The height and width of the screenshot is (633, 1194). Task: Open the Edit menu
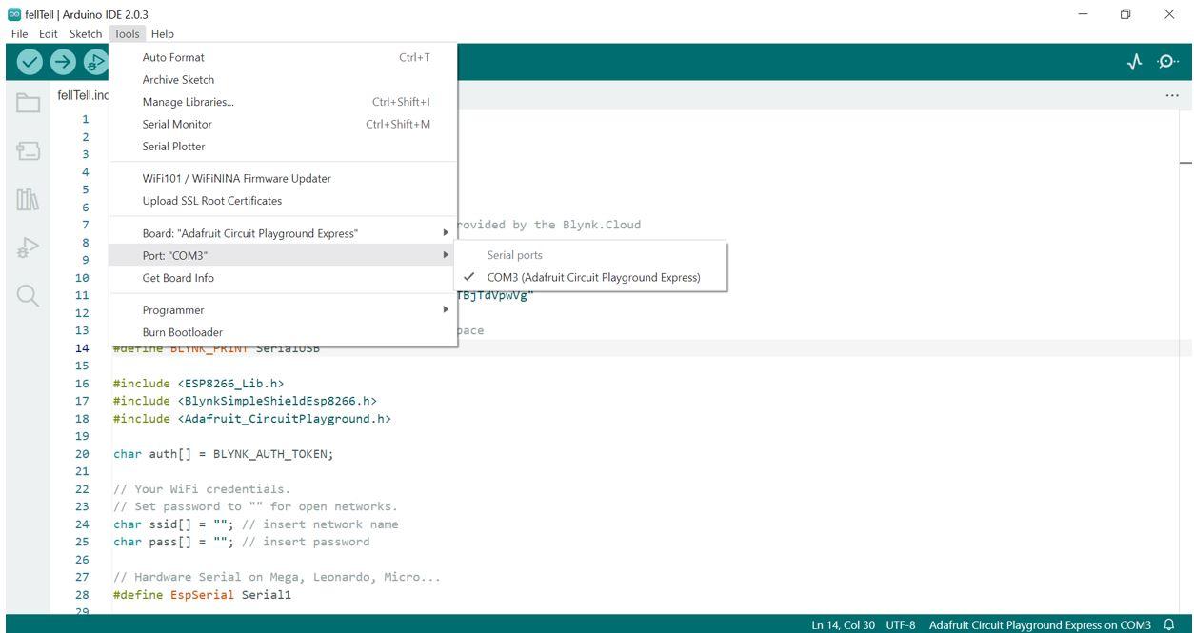48,33
